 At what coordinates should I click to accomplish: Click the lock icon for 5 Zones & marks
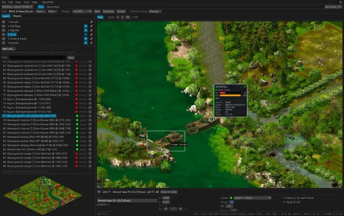point(91,39)
